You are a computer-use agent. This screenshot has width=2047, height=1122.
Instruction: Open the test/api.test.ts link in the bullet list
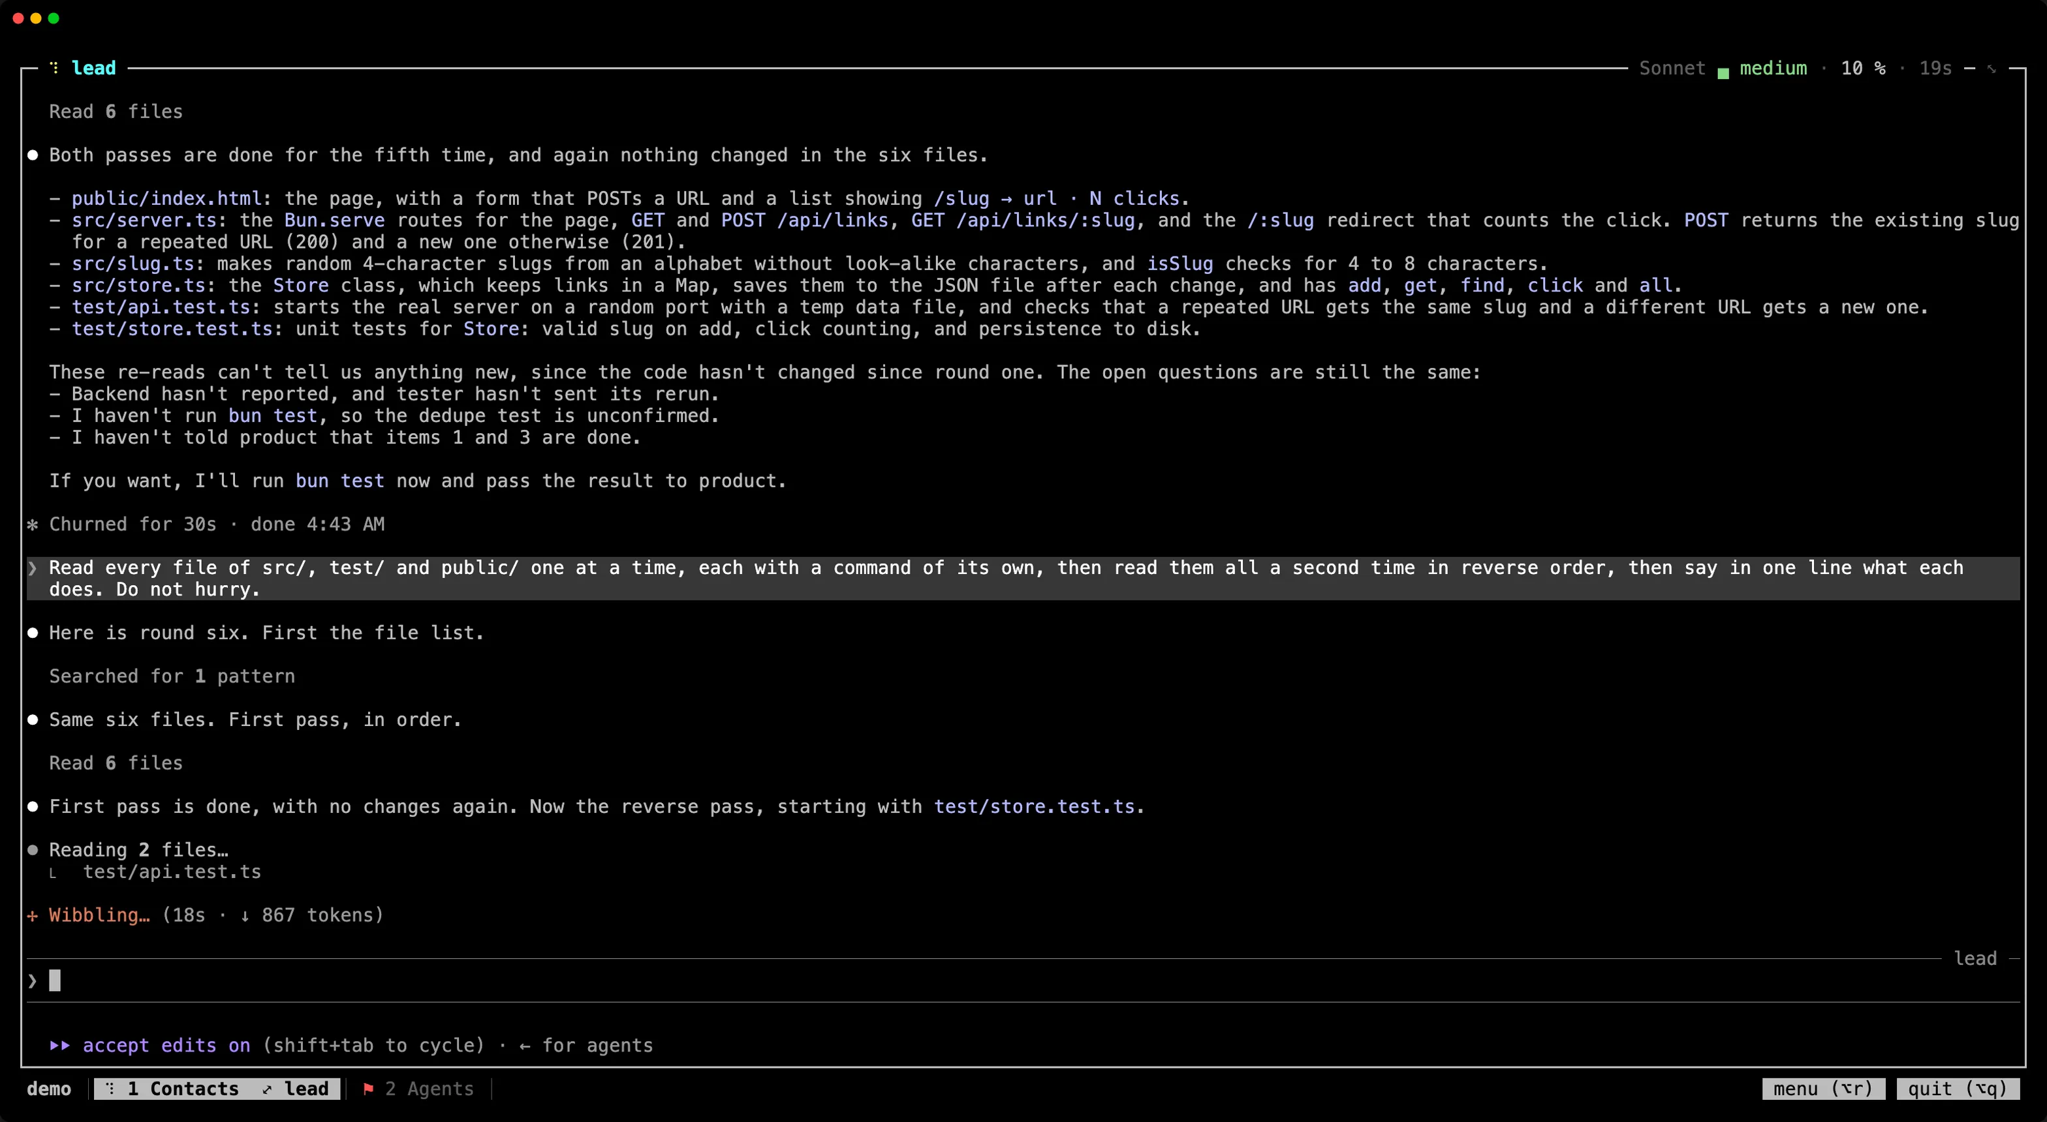(161, 307)
